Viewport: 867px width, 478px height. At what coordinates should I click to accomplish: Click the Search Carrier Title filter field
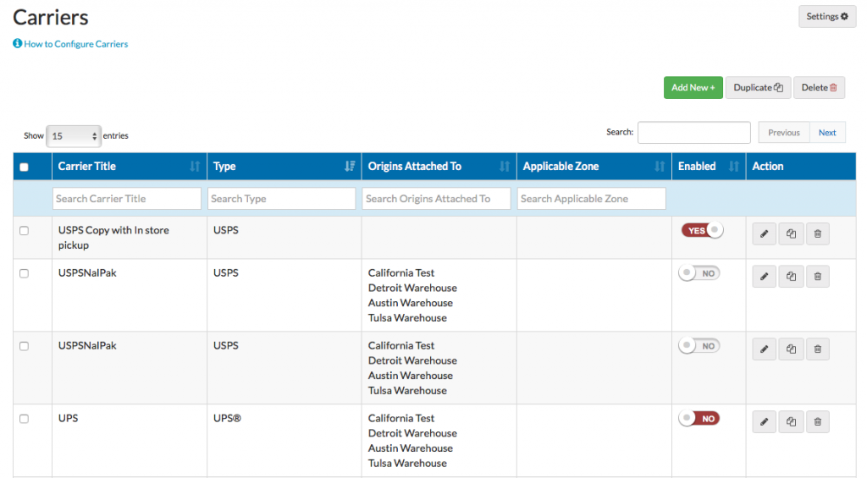point(128,199)
